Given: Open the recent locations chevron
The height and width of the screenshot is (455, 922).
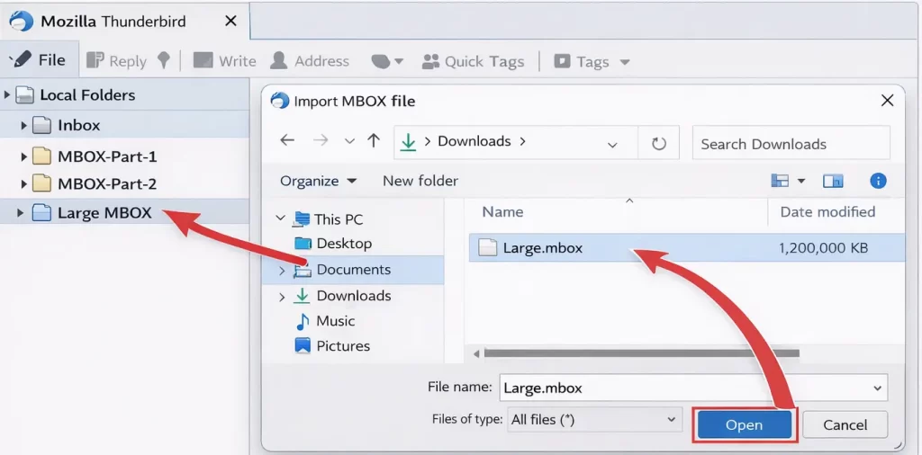Looking at the screenshot, I should 350,141.
